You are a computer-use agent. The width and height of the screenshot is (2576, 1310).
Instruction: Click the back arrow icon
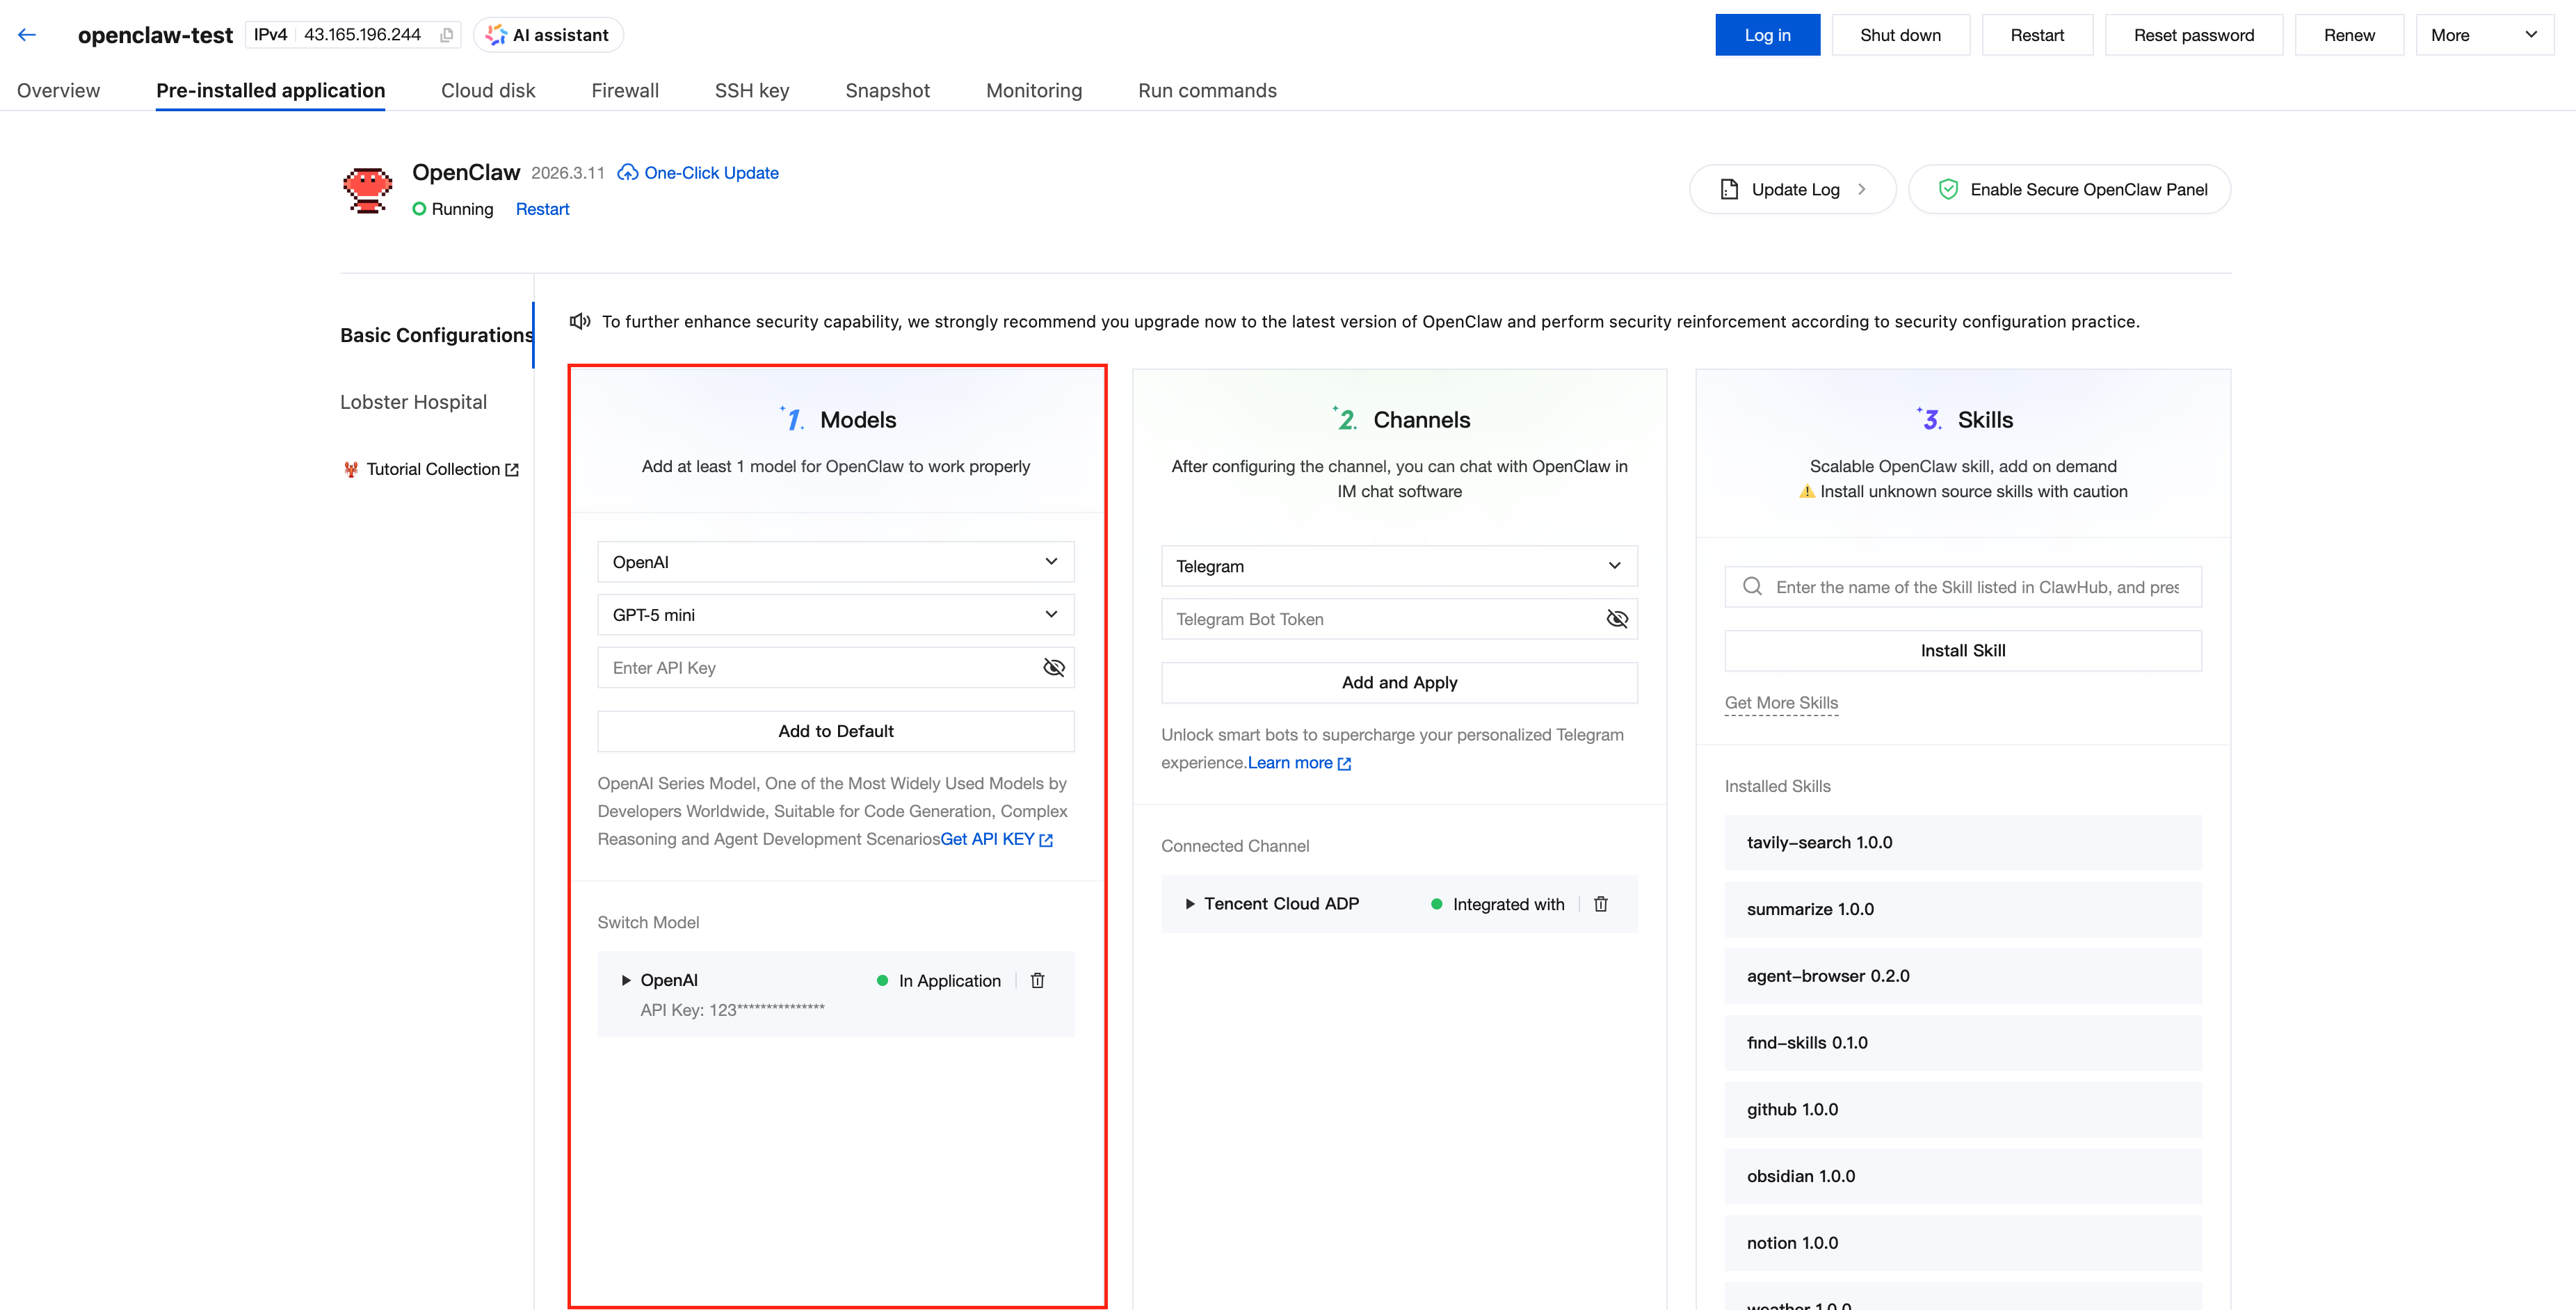point(27,35)
